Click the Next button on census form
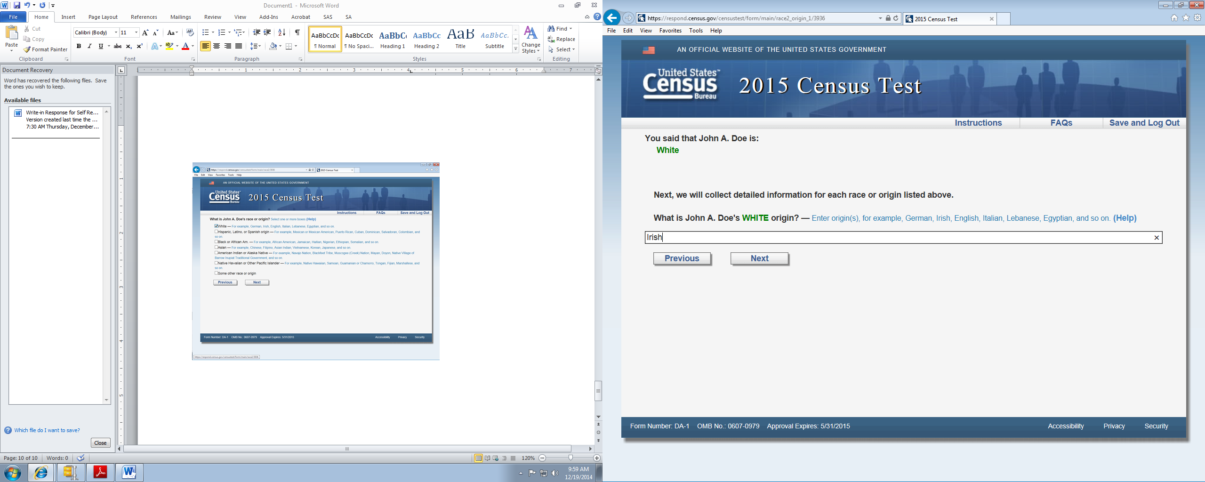Image resolution: width=1205 pixels, height=482 pixels. tap(759, 258)
